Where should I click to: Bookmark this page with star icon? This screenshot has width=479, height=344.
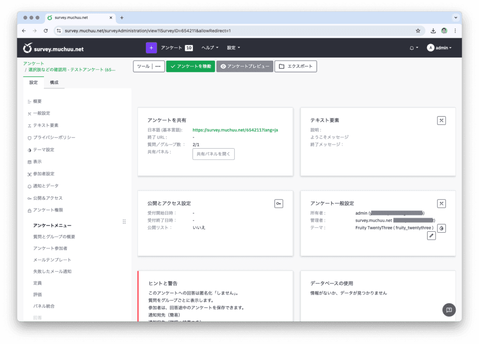click(418, 31)
